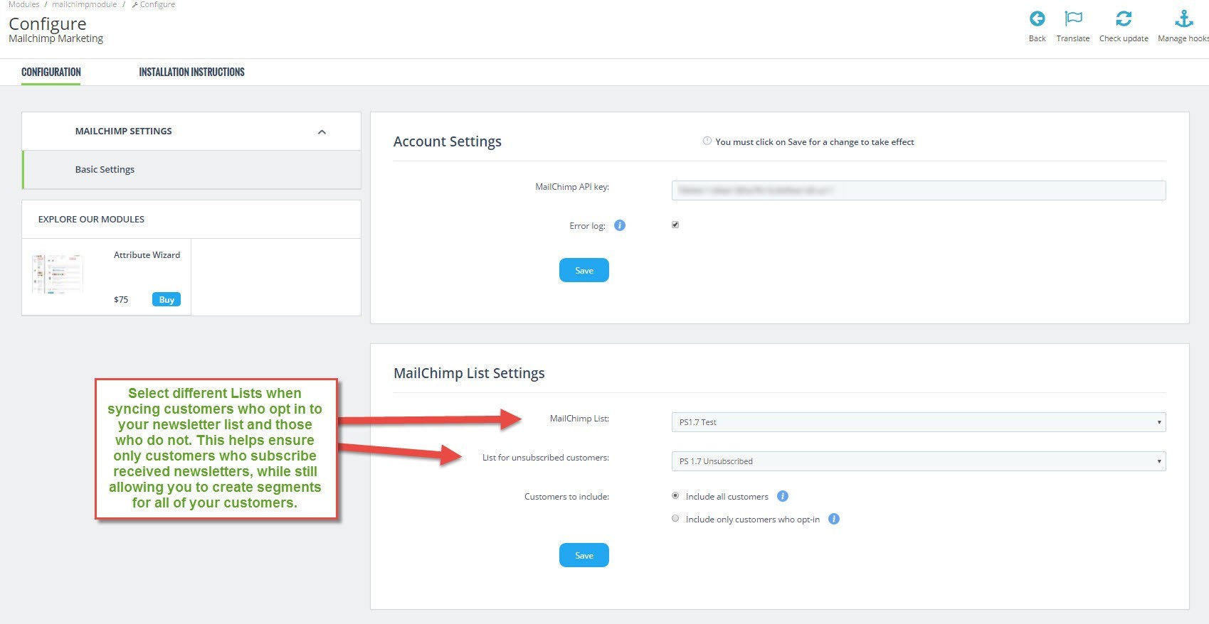Switch to the Configuration tab
Image resolution: width=1209 pixels, height=624 pixels.
coord(51,72)
